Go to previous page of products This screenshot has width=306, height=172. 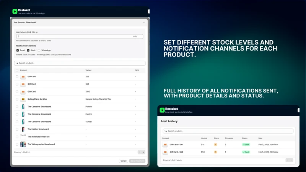click(x=140, y=152)
